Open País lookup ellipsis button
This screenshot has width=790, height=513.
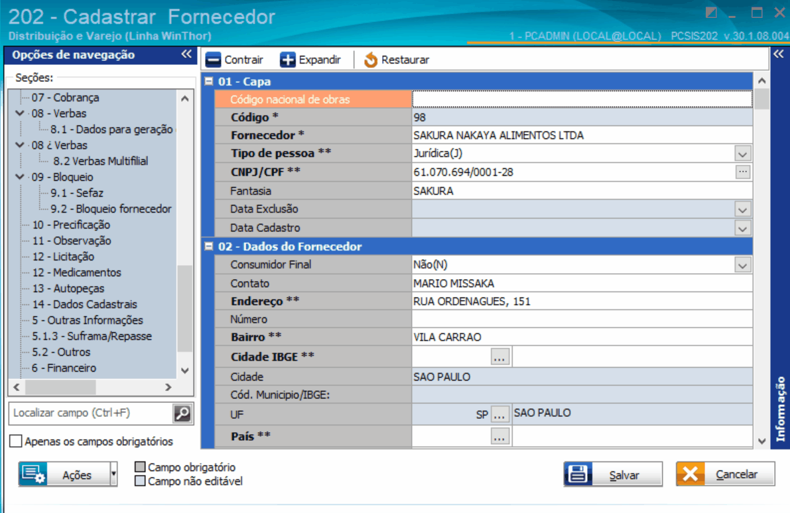pos(499,437)
